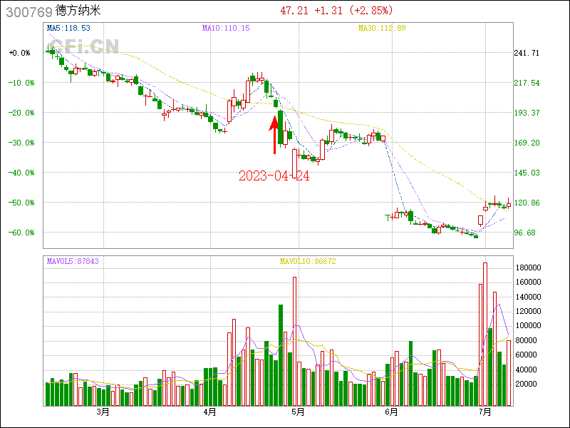570x428 pixels.
Task: Click the red arrow marker on the price chart
Action: (x=274, y=136)
